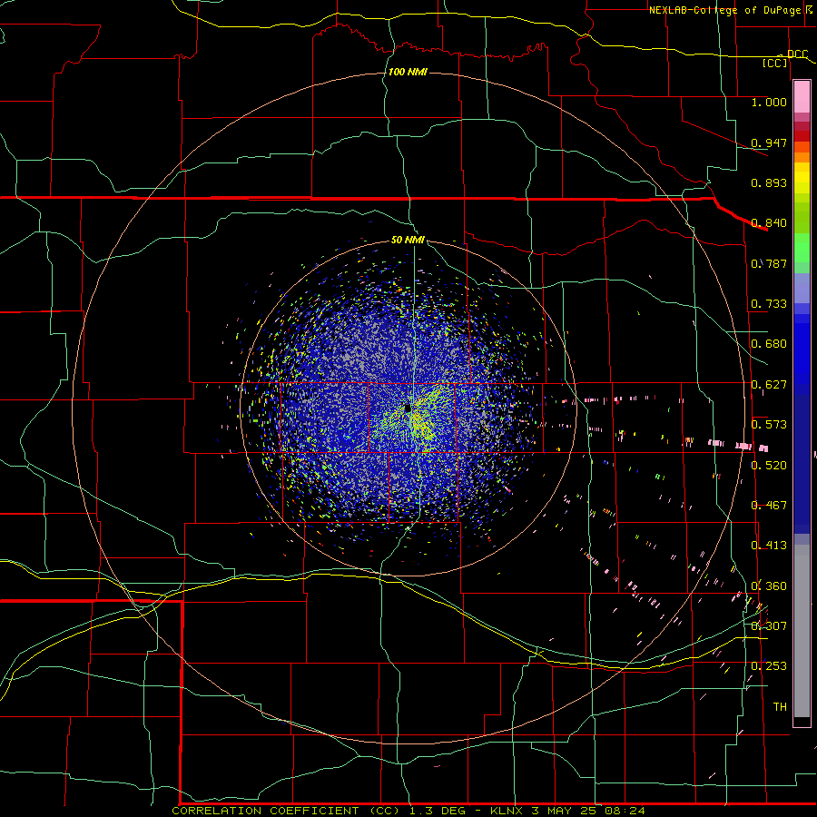
Task: Click the 08:24 timestamp text
Action: click(625, 811)
